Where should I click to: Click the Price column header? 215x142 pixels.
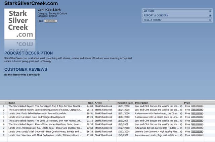coord(187,102)
